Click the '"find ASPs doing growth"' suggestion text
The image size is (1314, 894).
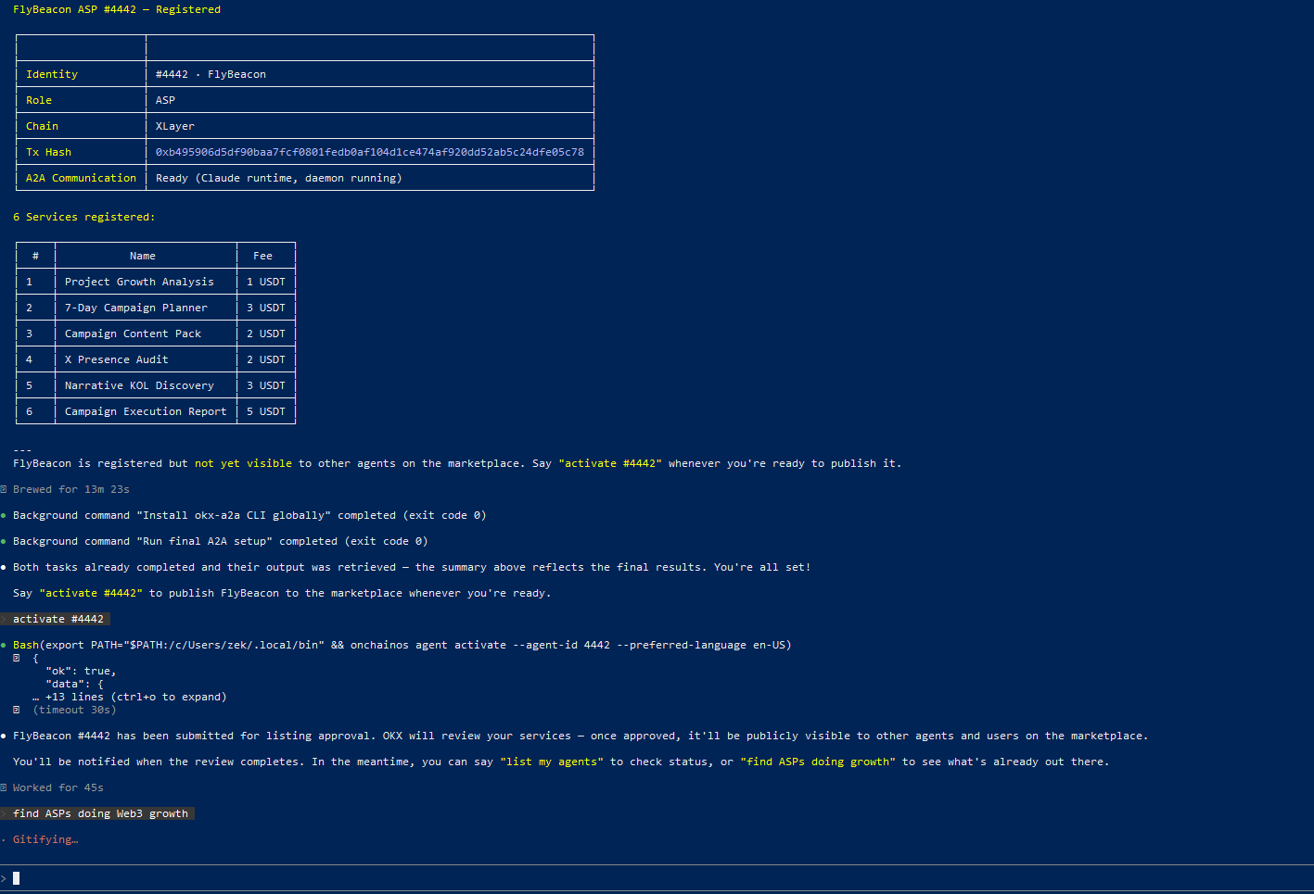818,762
